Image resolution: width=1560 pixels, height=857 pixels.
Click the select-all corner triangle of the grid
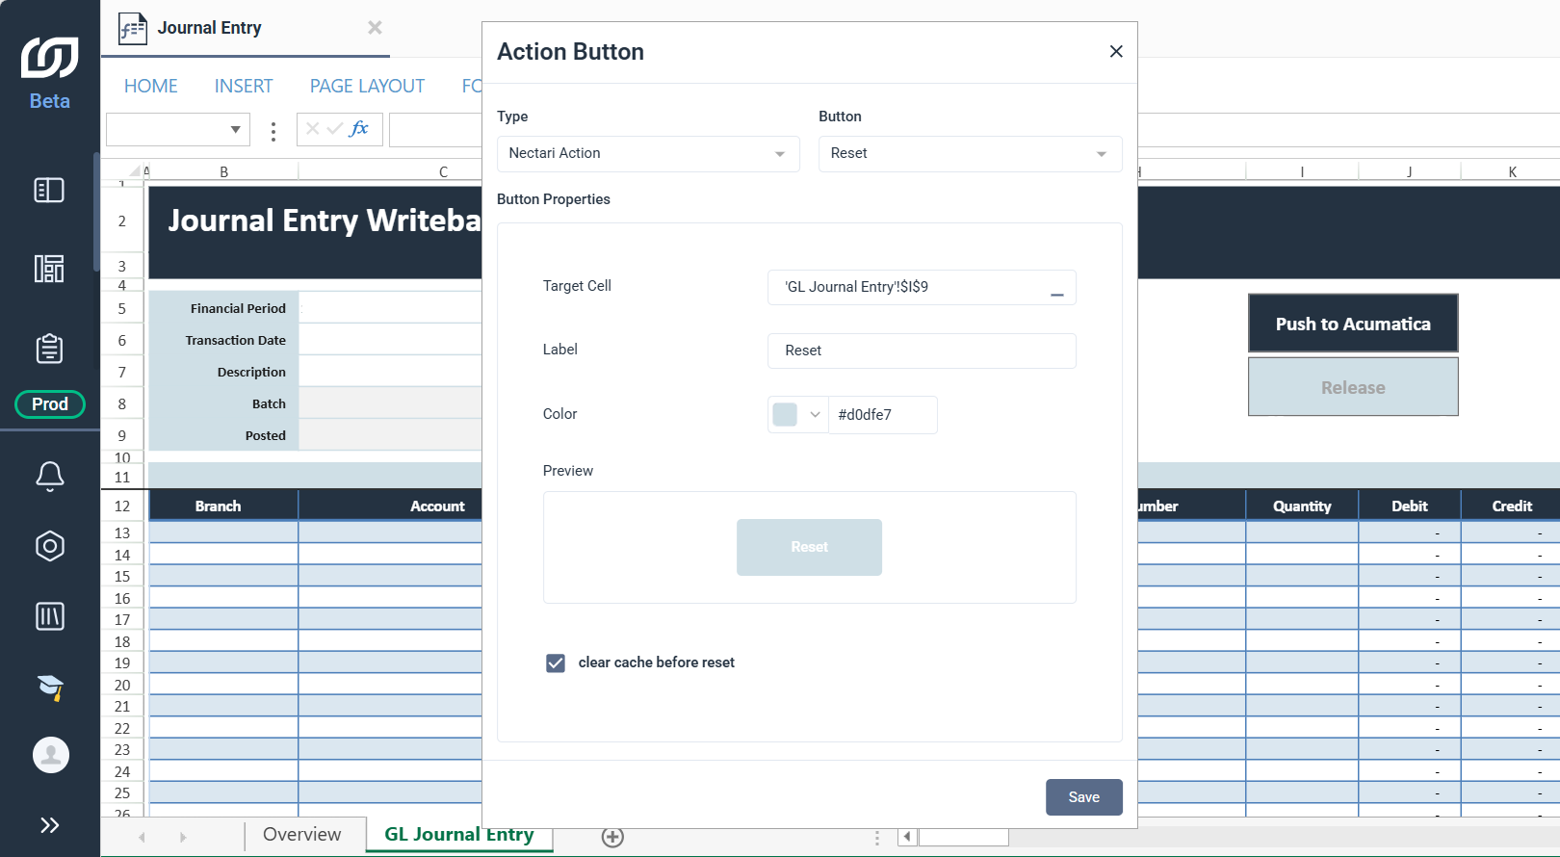[135, 171]
